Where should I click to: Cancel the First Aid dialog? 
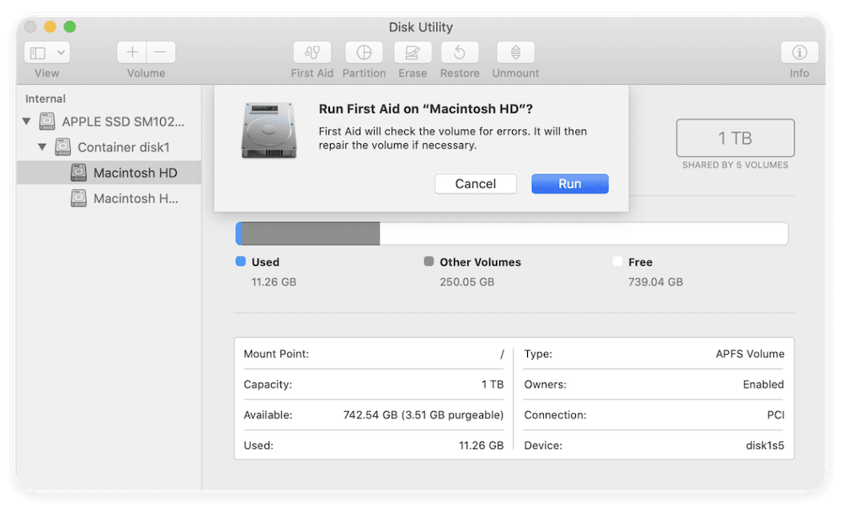[475, 184]
